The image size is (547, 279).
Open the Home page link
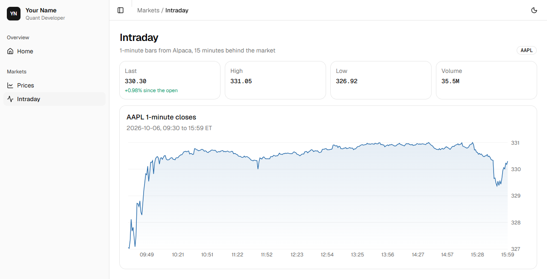pos(54,51)
